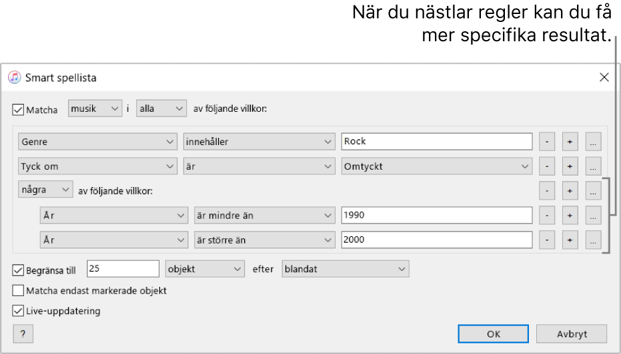Open the Genre field dropdown
The height and width of the screenshot is (354, 621).
tap(97, 142)
